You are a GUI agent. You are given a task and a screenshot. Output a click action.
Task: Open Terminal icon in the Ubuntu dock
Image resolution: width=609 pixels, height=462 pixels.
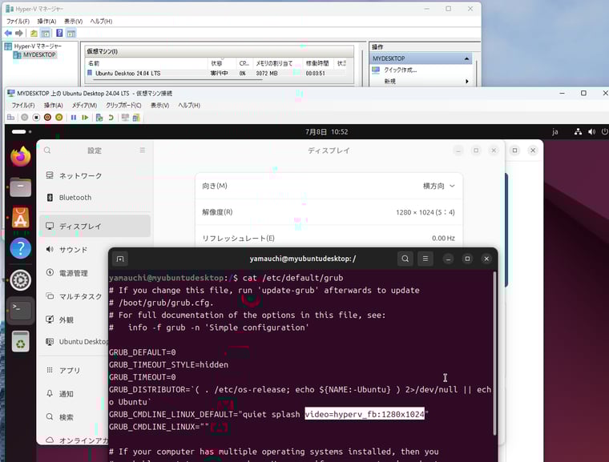click(21, 310)
